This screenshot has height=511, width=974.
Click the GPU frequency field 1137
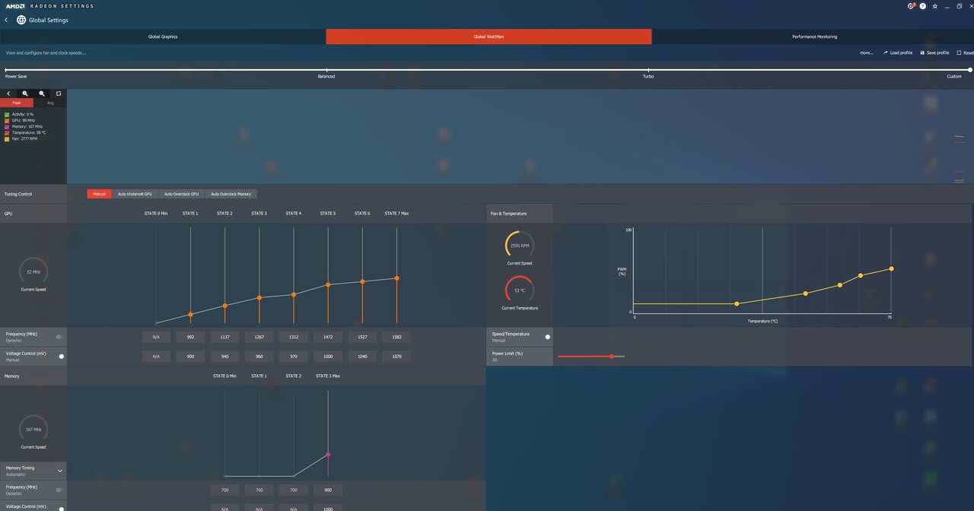pos(224,337)
